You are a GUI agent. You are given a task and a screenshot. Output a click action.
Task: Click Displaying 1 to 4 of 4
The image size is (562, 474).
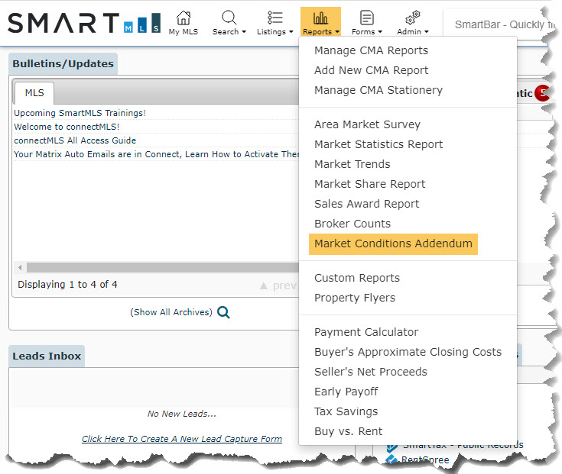(x=67, y=285)
